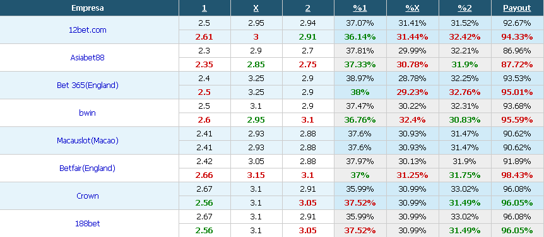Click the Bet 365(England) link
Viewport: 544px width, 237px height.
[88, 85]
